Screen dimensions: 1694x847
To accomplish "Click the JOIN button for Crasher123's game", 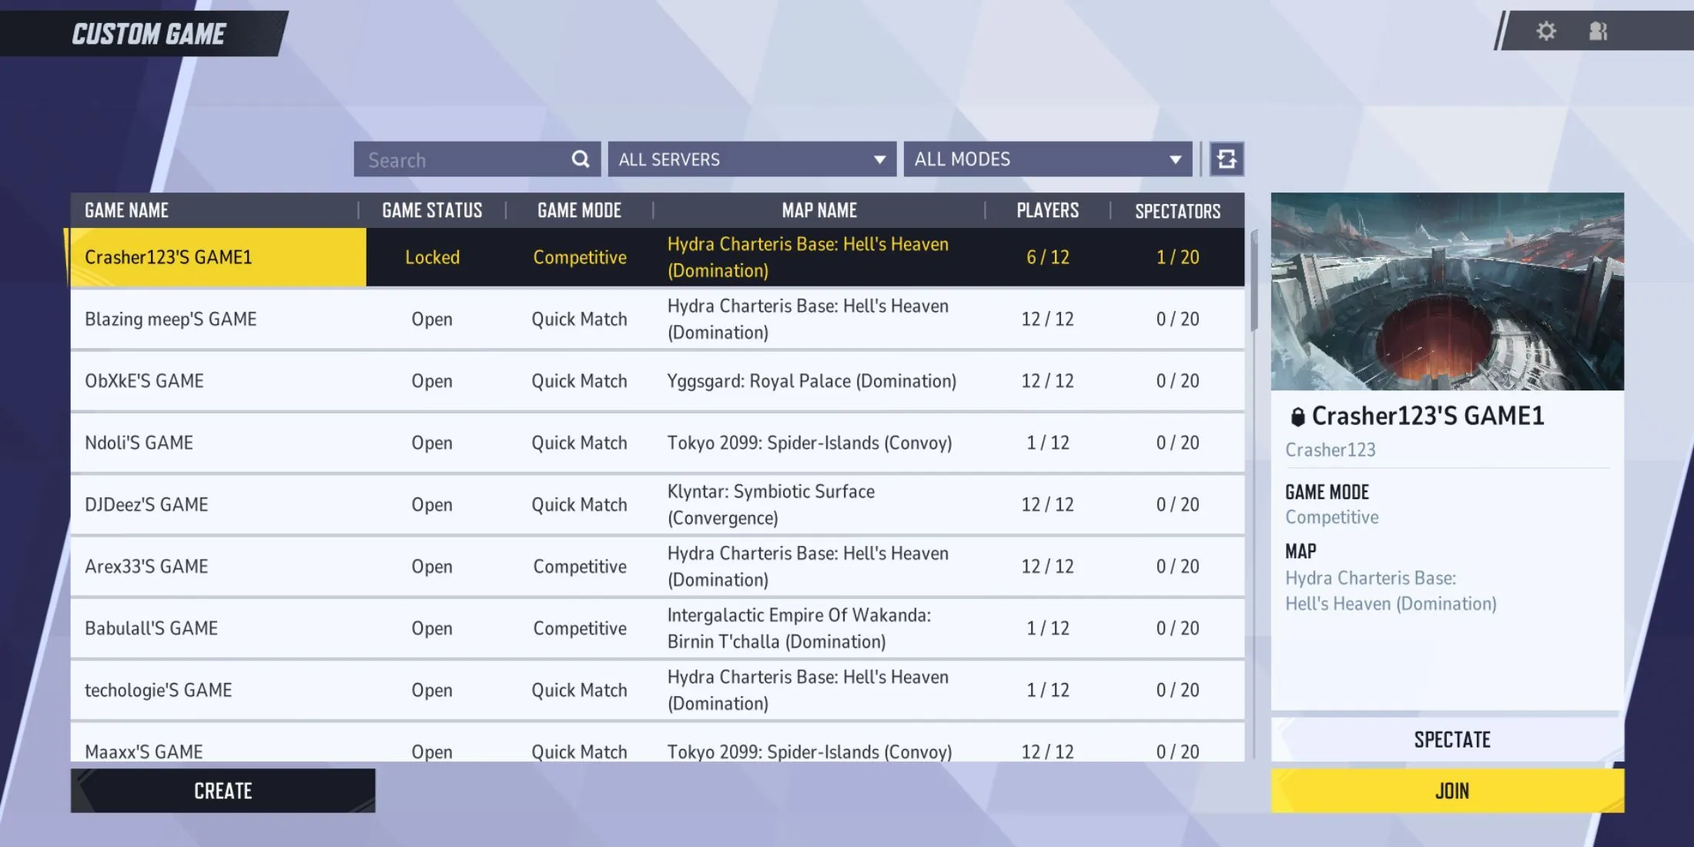I will 1451,791.
